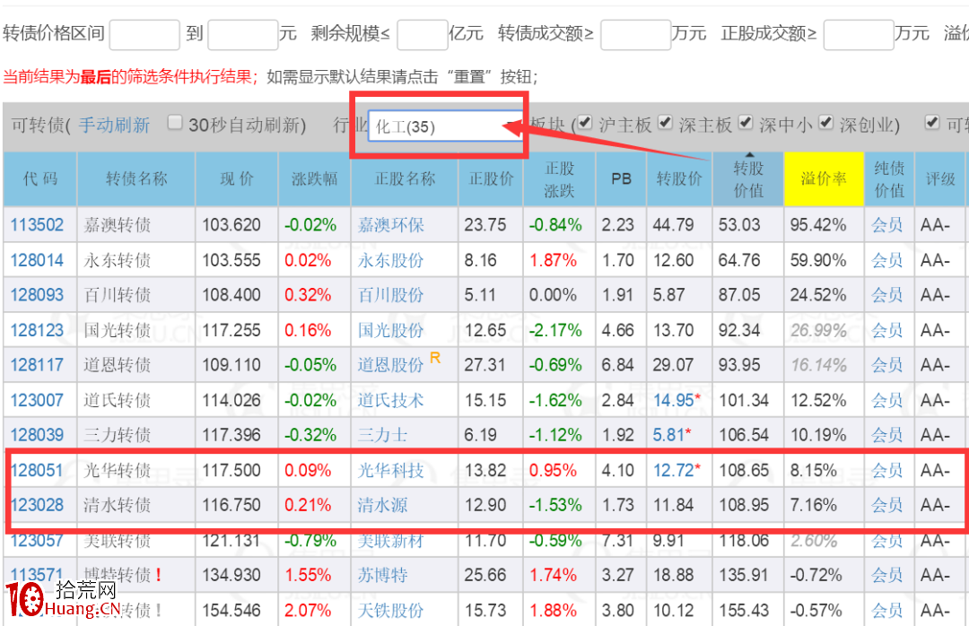Open bond code 123007
This screenshot has width=969, height=626.
(37, 400)
